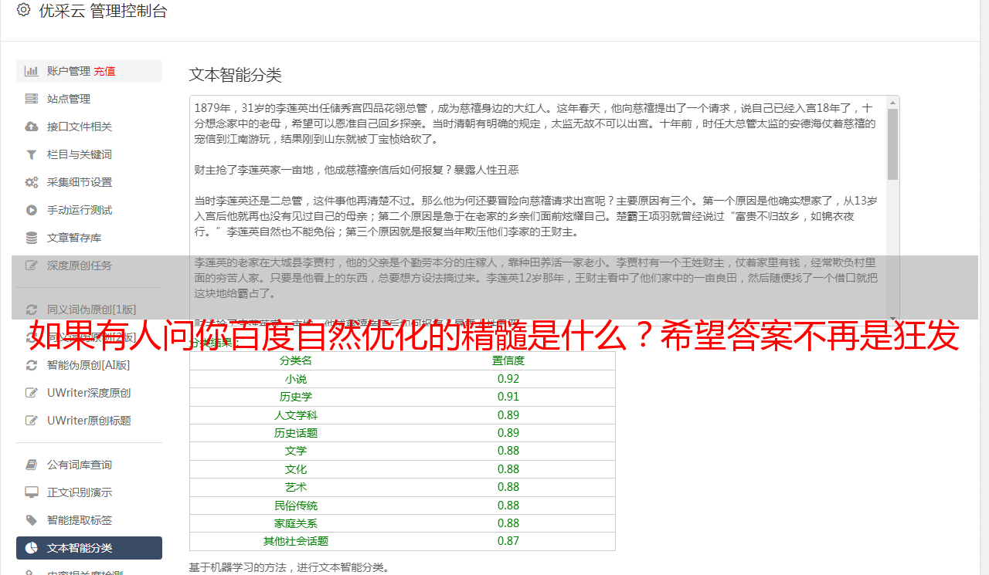Image resolution: width=989 pixels, height=575 pixels.
Task: Click the server icon beside 站点管理
Action: (x=32, y=99)
